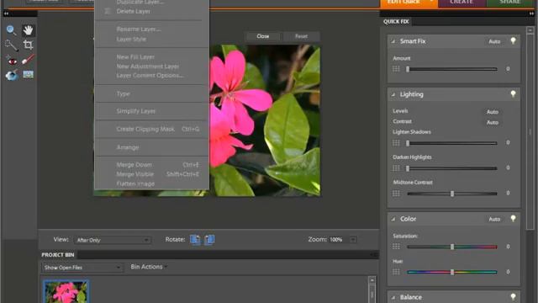538x303 pixels.
Task: Show Smart Fix tip lightbulb
Action: pos(513,41)
